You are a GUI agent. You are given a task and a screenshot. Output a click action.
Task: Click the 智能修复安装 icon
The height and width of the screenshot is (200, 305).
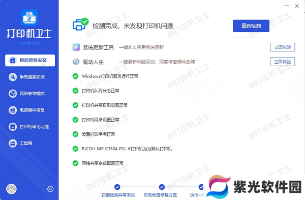13,61
